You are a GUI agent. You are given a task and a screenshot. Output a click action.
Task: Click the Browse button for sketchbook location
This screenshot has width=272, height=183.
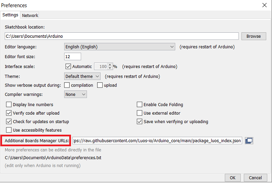click(253, 36)
